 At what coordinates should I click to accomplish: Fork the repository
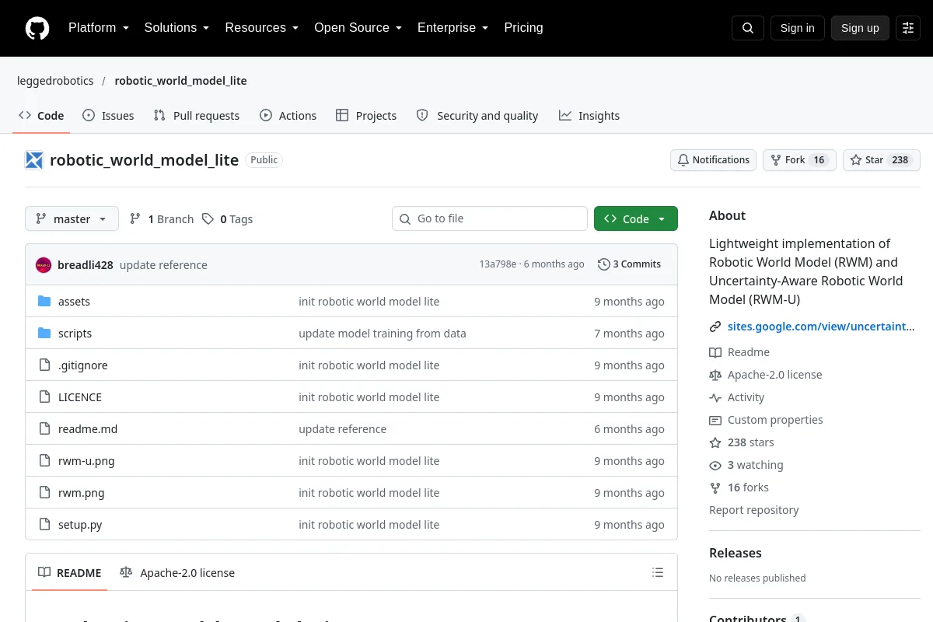pyautogui.click(x=799, y=160)
